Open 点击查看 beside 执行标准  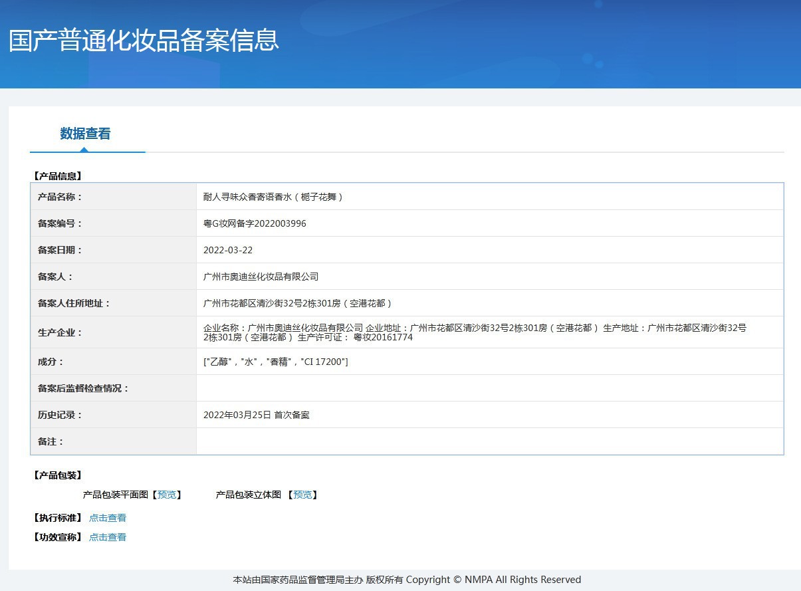click(108, 518)
